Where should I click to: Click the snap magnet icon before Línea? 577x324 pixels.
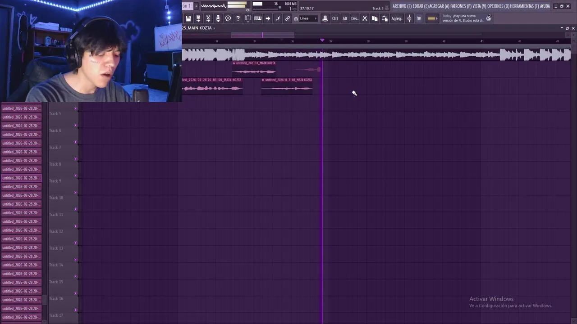click(x=296, y=19)
